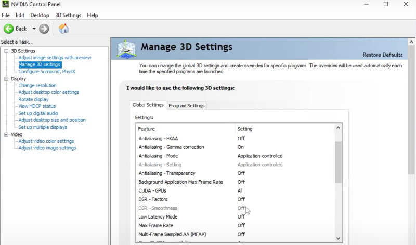Click Off value for Antialiasing - FXAA
Image resolution: width=416 pixels, height=245 pixels.
click(241, 138)
